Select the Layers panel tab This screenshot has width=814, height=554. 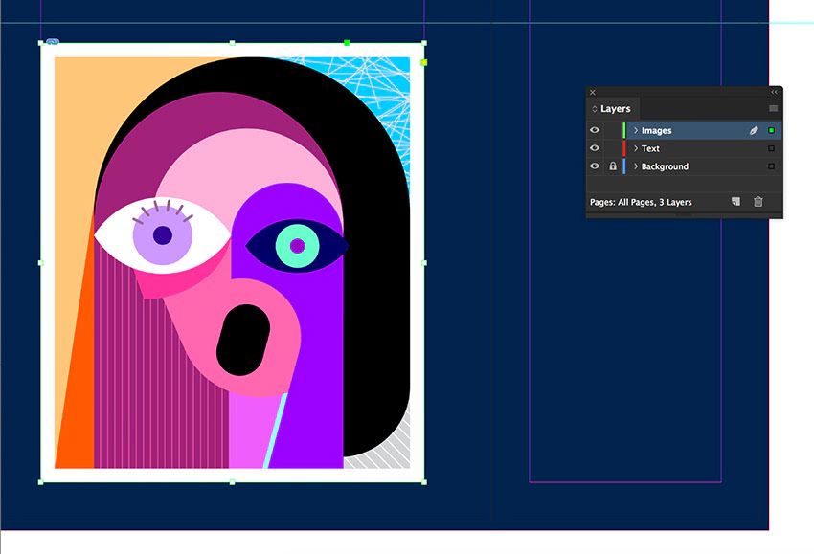615,109
